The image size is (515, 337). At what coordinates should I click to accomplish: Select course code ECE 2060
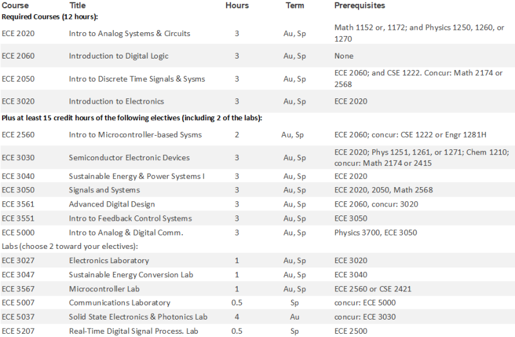(x=18, y=56)
